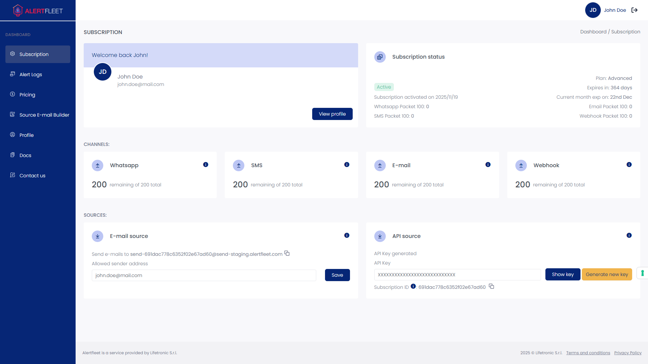Open the Terms and conditions link

pos(588,353)
